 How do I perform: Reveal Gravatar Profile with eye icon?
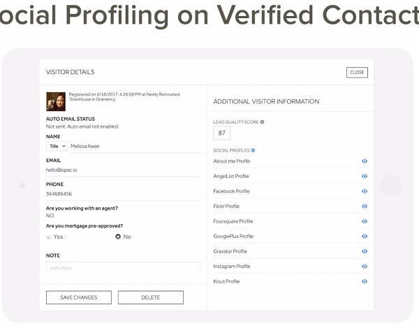pyautogui.click(x=365, y=251)
